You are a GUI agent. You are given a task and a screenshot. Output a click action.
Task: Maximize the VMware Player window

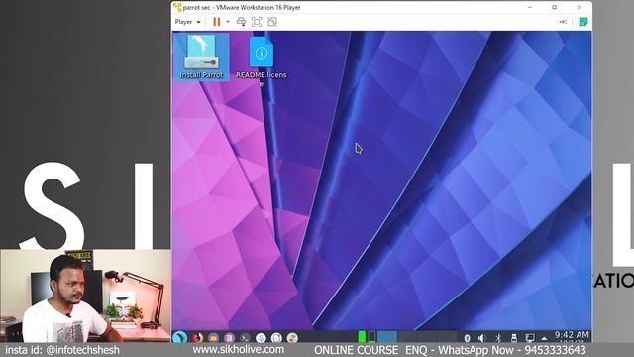[555, 7]
